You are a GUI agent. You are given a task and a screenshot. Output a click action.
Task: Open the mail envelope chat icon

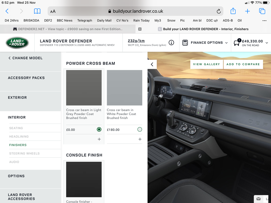click(x=258, y=199)
